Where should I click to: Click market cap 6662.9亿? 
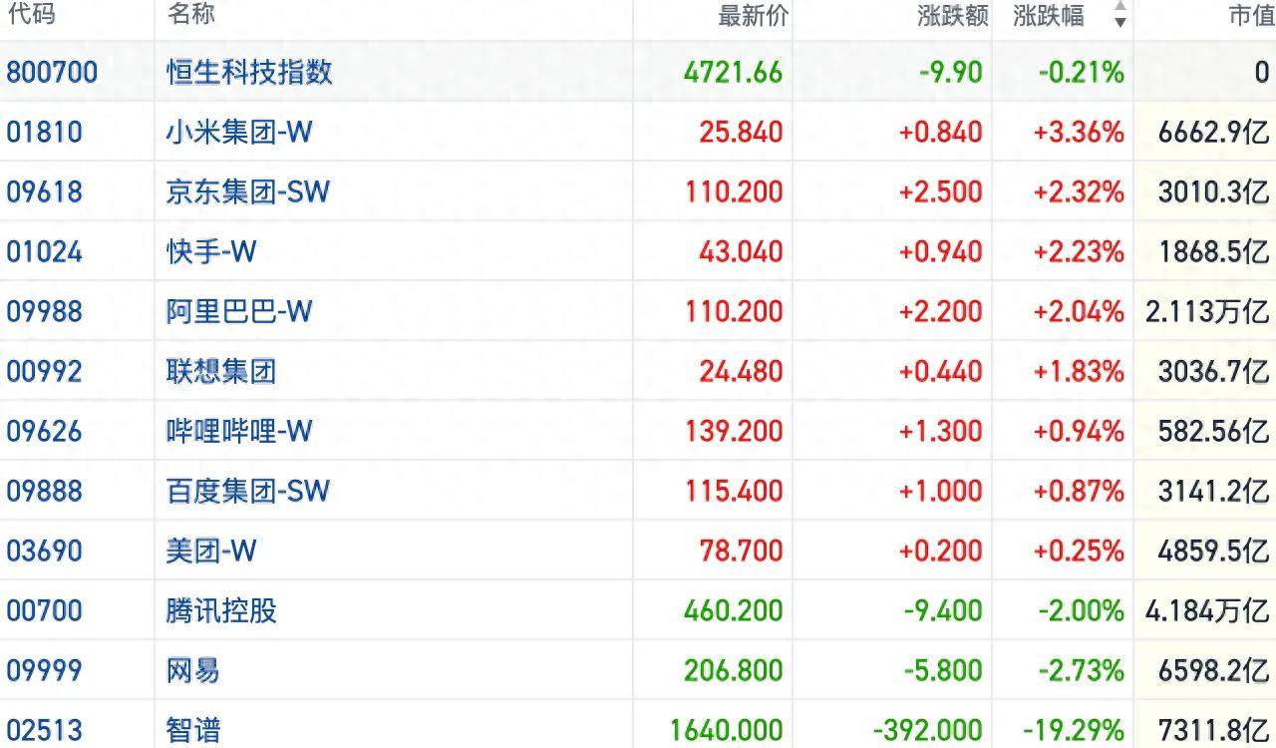(1214, 132)
